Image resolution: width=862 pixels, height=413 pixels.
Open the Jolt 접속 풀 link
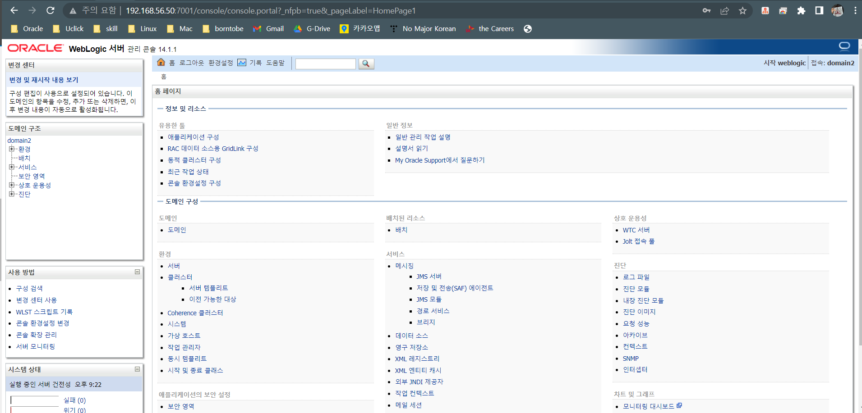pos(639,241)
